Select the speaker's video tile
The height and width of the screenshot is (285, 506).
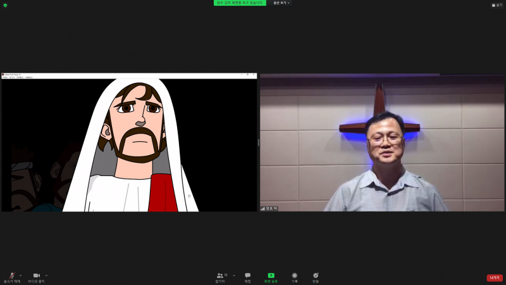pyautogui.click(x=382, y=142)
